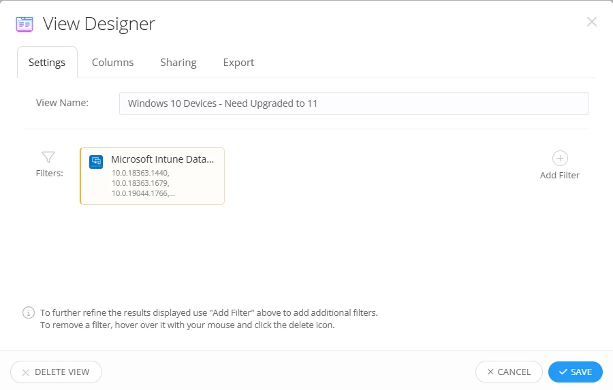Close the View Designer dialog

[591, 22]
